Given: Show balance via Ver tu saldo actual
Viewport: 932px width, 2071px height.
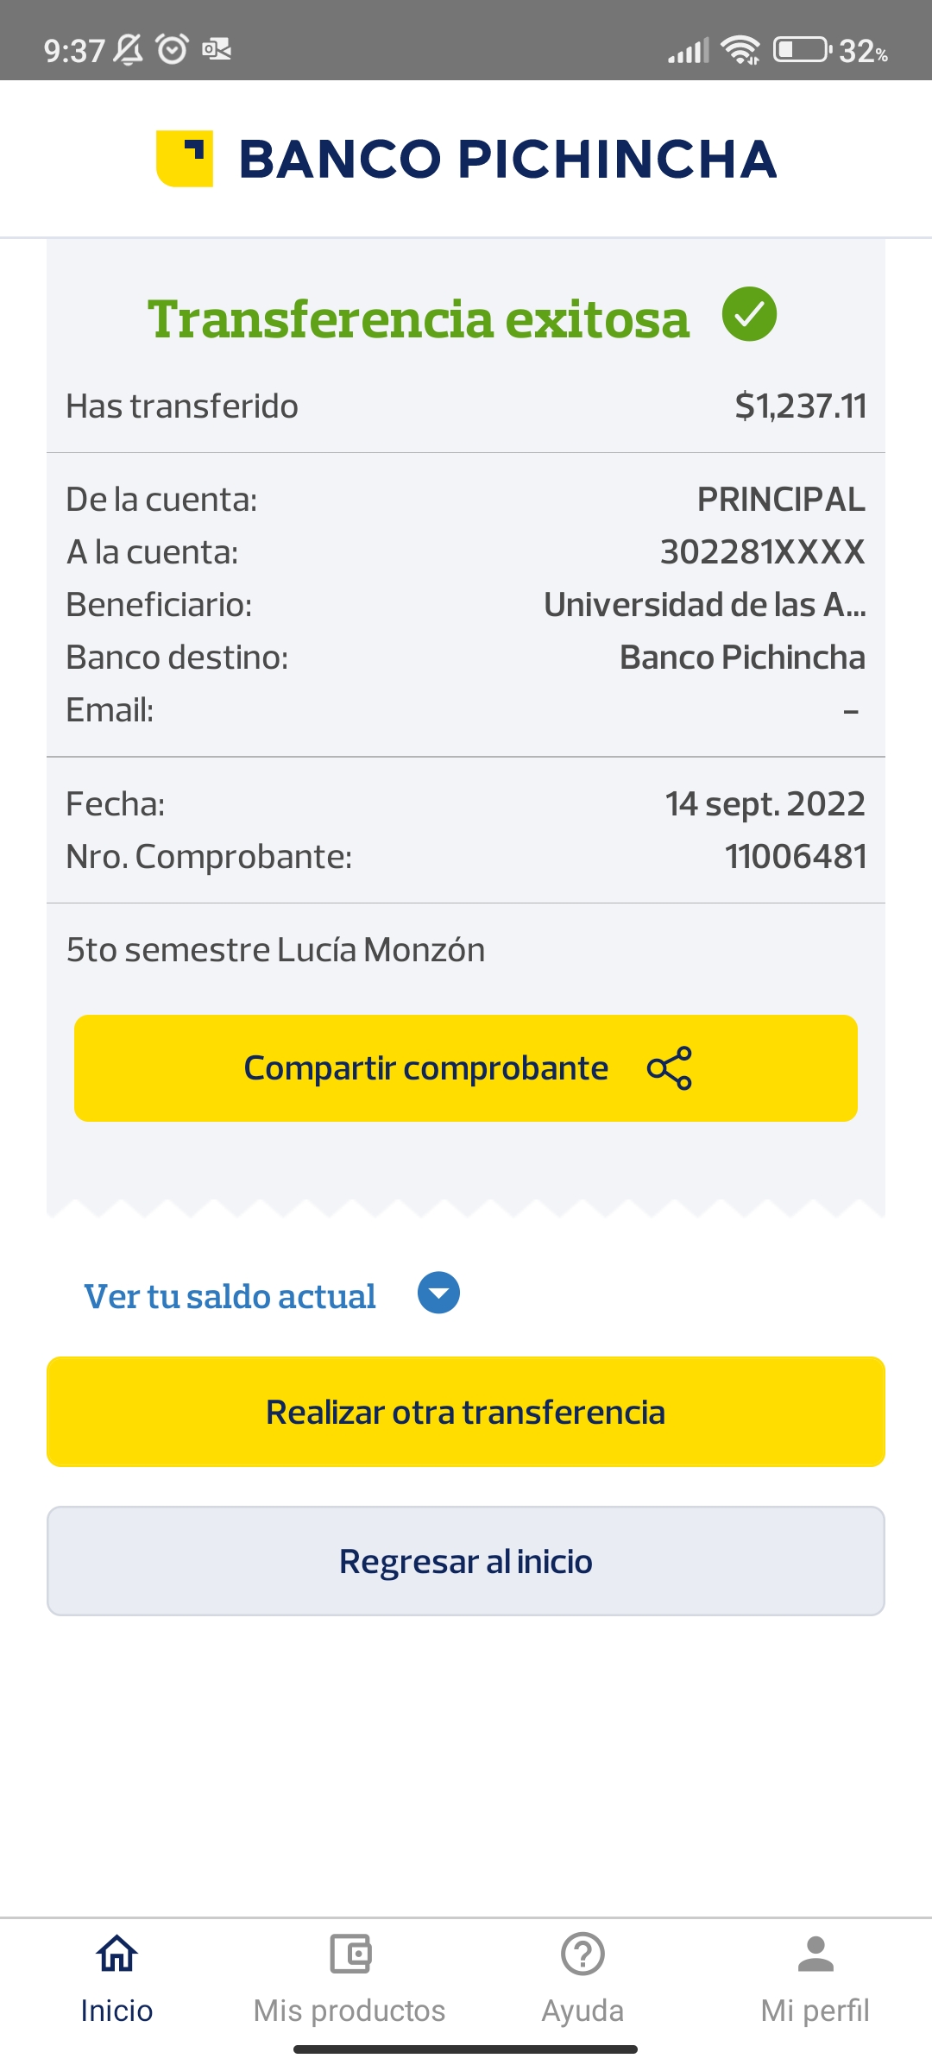Looking at the screenshot, I should point(230,1296).
